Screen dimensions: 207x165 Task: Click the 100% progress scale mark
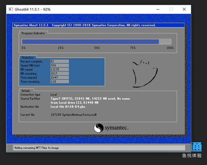170,48
